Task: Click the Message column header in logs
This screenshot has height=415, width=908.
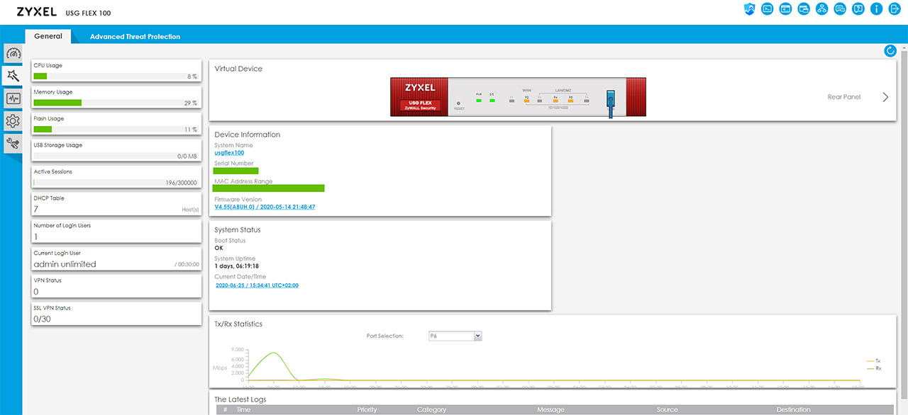Action: [x=550, y=409]
